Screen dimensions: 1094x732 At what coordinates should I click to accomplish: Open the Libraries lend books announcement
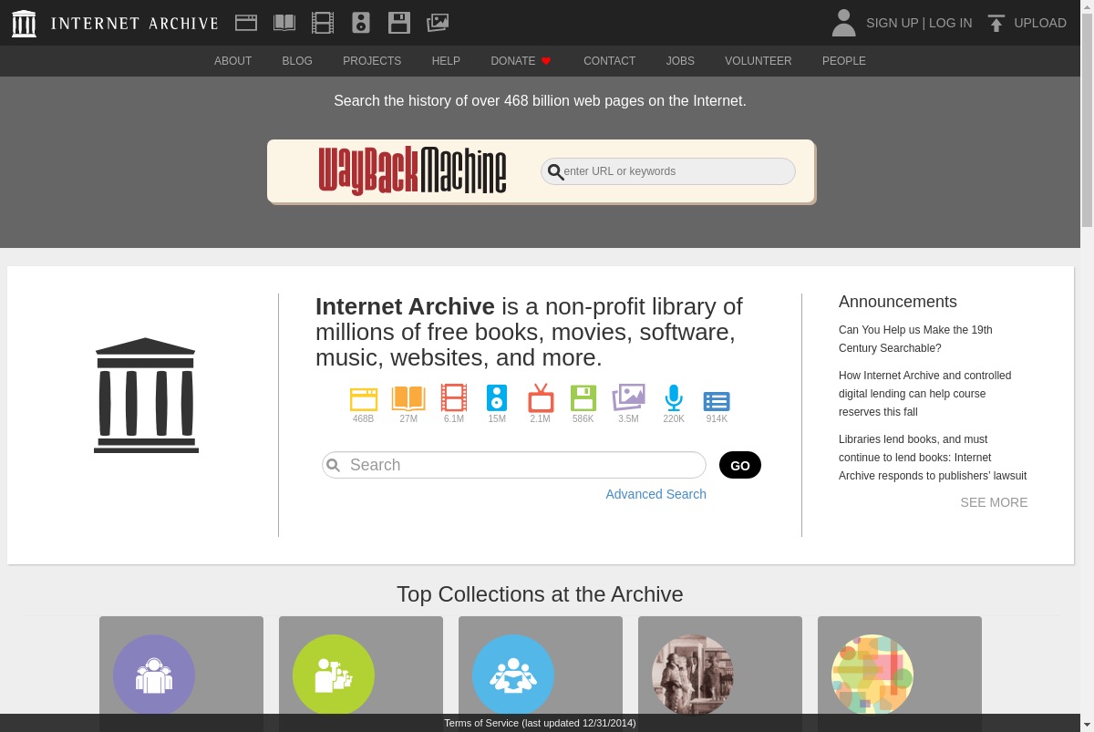(x=933, y=458)
